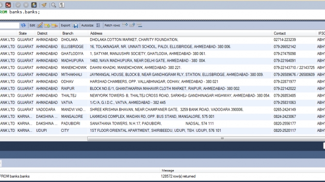Viewport: 325px width, 182px height.
Task: Sort by the District column header
Action: [x=42, y=33]
